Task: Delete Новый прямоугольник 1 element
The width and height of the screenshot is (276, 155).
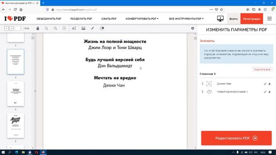Action: pyautogui.click(x=270, y=92)
